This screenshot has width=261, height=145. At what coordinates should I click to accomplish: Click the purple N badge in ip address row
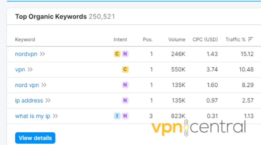click(x=125, y=101)
